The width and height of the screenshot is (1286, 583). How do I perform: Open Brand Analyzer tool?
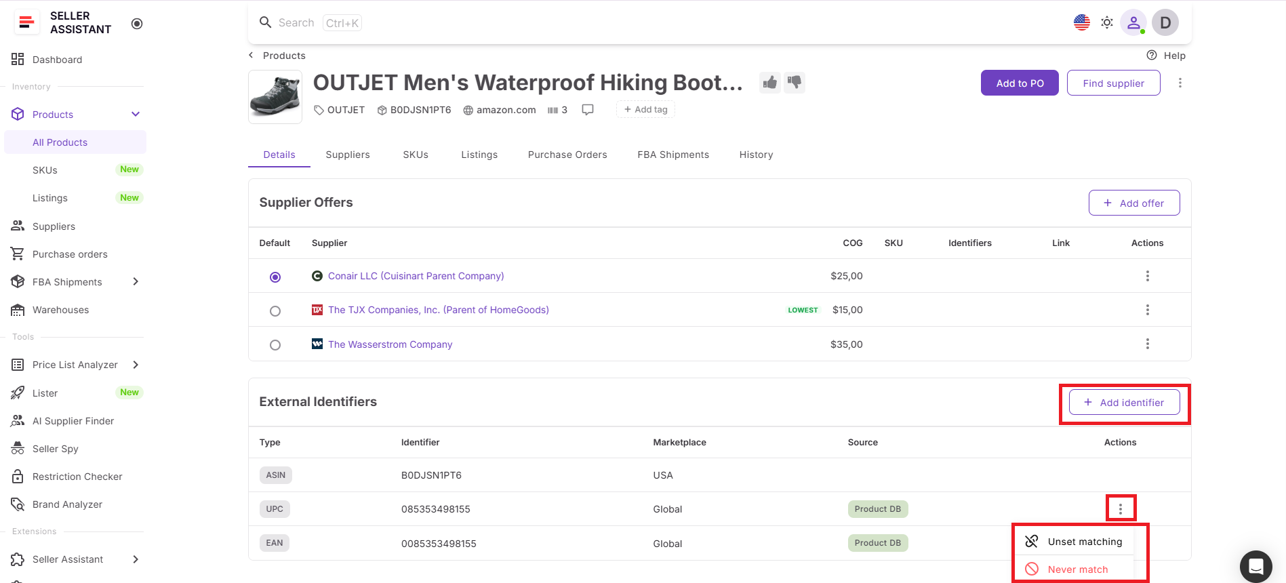pyautogui.click(x=67, y=504)
